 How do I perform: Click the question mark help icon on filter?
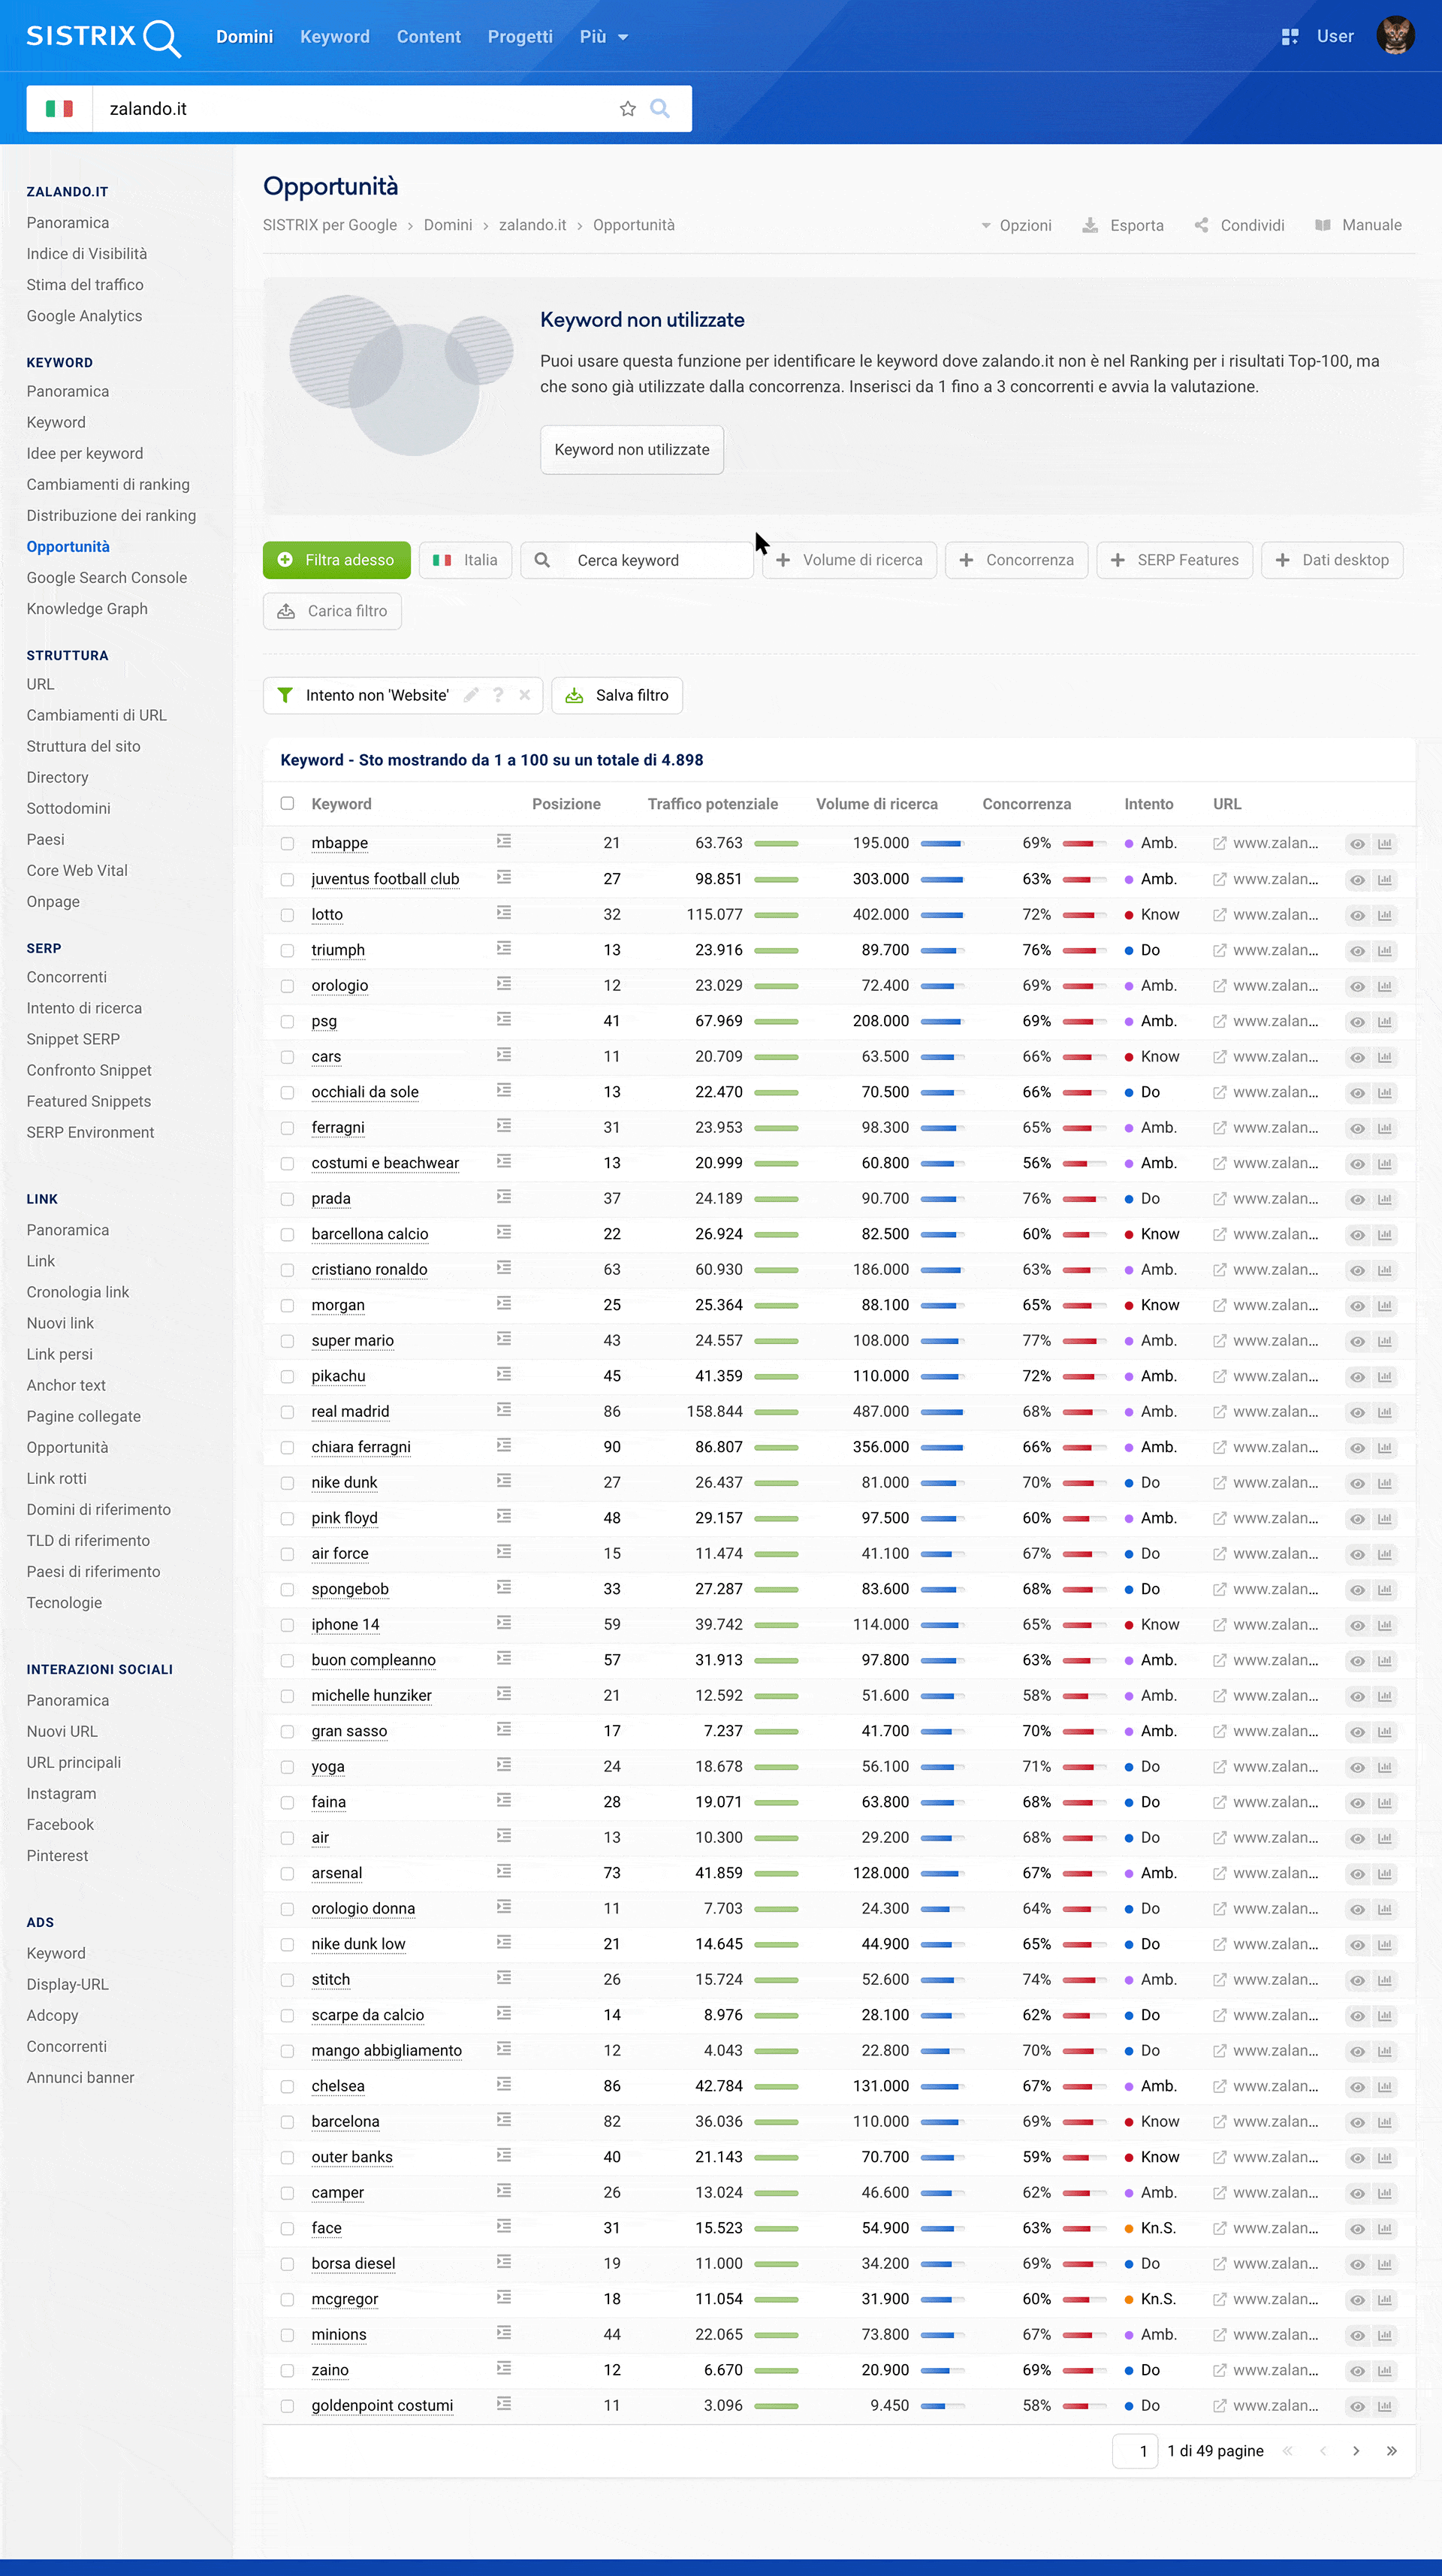click(x=498, y=695)
